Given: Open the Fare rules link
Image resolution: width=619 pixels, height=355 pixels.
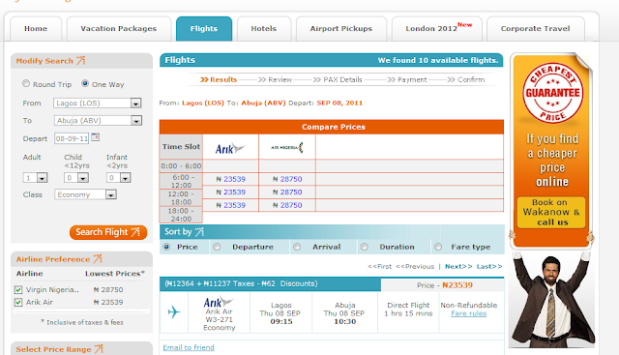Looking at the screenshot, I should (x=468, y=313).
